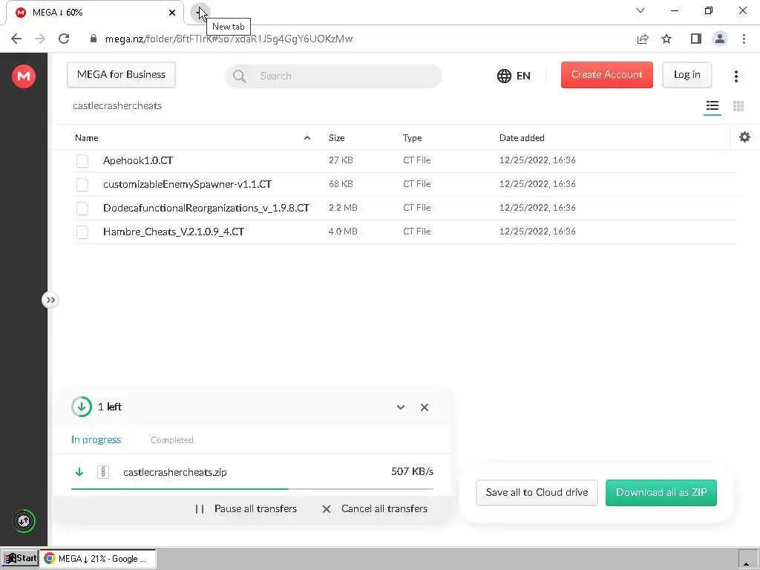The width and height of the screenshot is (760, 570).
Task: Click the castlecrashercheats folder breadcrumb
Action: click(117, 105)
